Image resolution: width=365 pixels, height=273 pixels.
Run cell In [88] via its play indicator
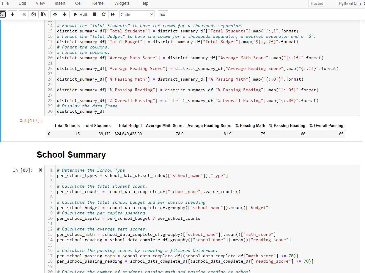click(x=40, y=170)
